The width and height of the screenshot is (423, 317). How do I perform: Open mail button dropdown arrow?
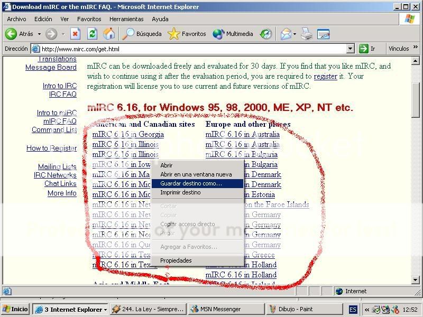coord(295,34)
